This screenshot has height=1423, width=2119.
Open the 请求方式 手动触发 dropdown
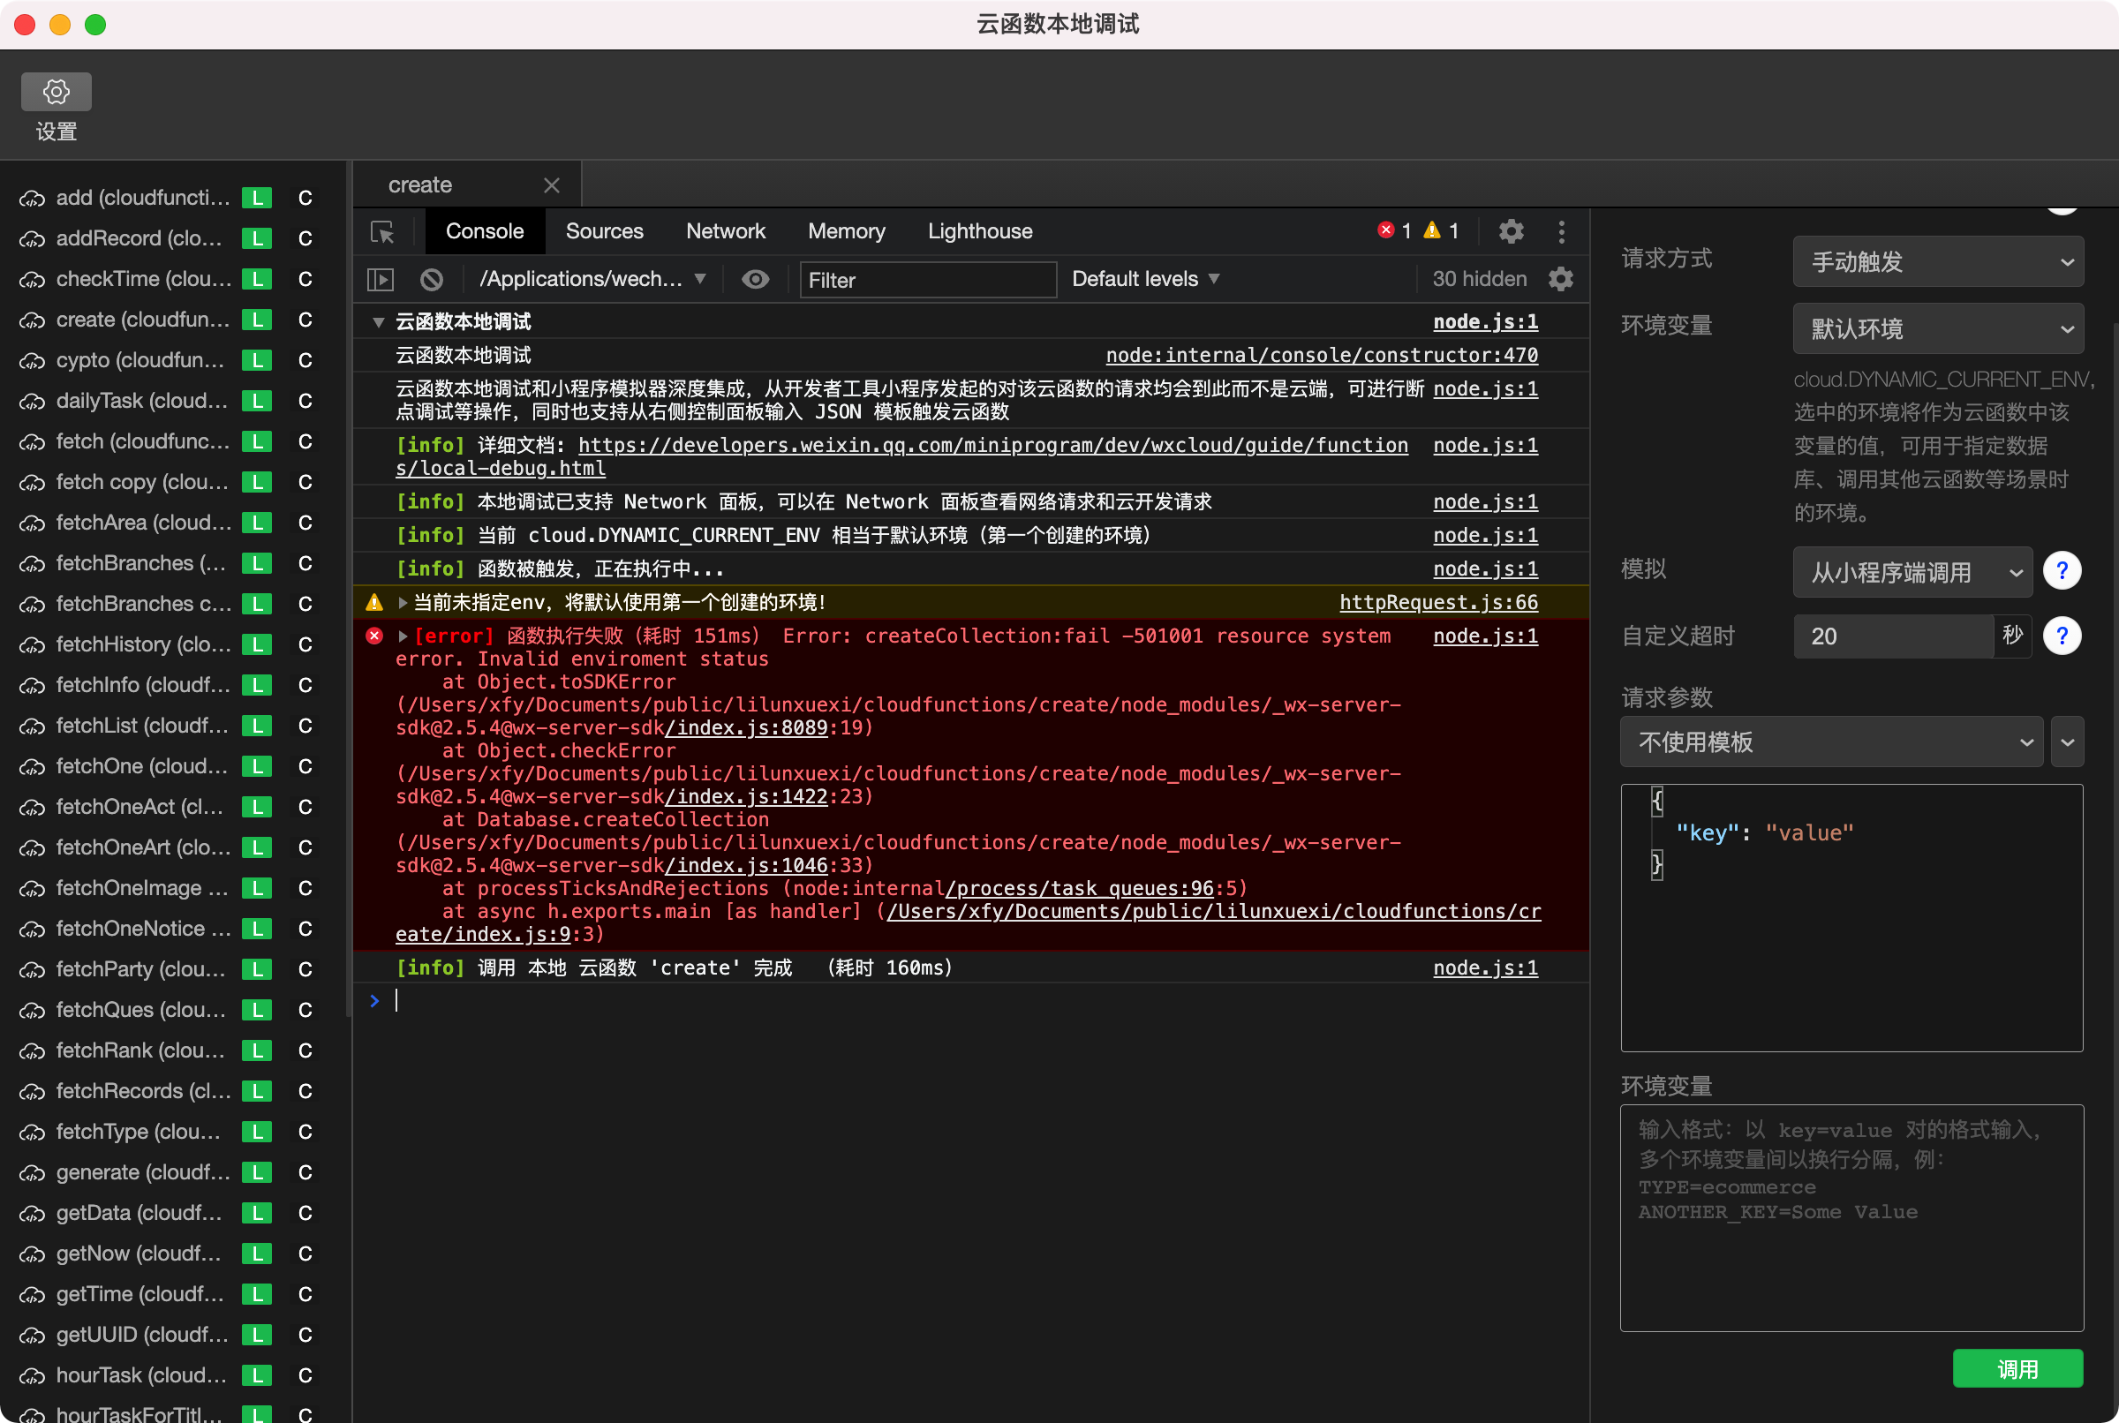[1937, 262]
